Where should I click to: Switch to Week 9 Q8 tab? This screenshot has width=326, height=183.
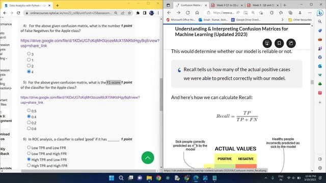tap(263, 5)
